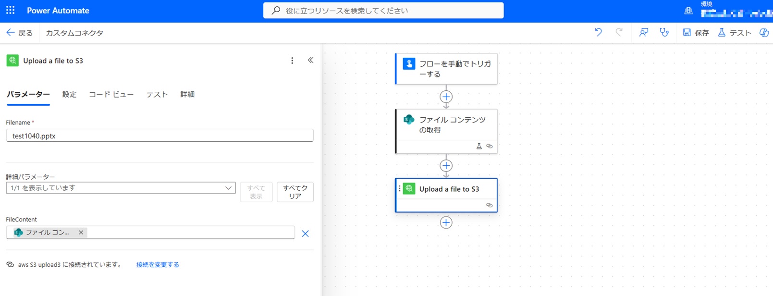Click the search magnifier icon
This screenshot has height=296, width=773.
click(x=276, y=11)
